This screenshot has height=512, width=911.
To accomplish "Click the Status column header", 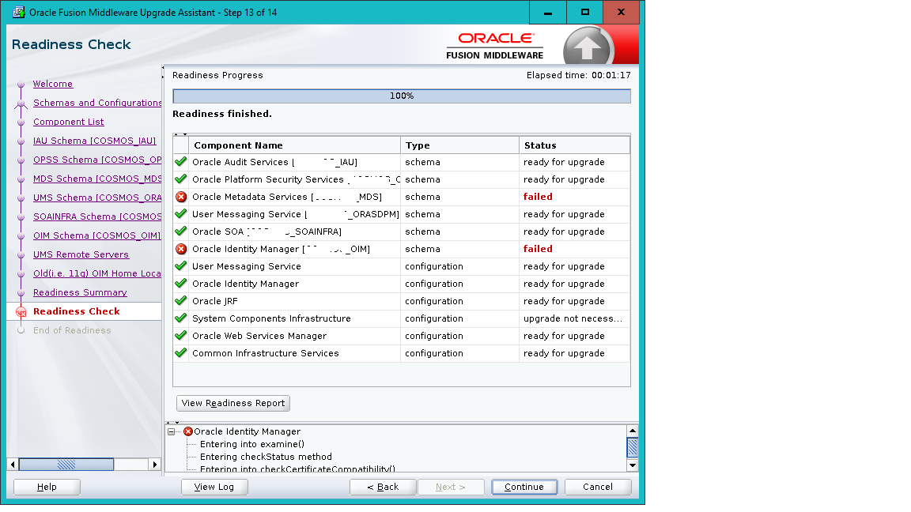I will pyautogui.click(x=575, y=145).
